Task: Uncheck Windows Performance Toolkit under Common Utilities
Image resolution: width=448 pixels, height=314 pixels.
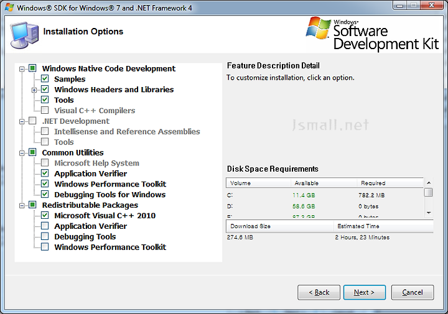Action: [x=45, y=183]
